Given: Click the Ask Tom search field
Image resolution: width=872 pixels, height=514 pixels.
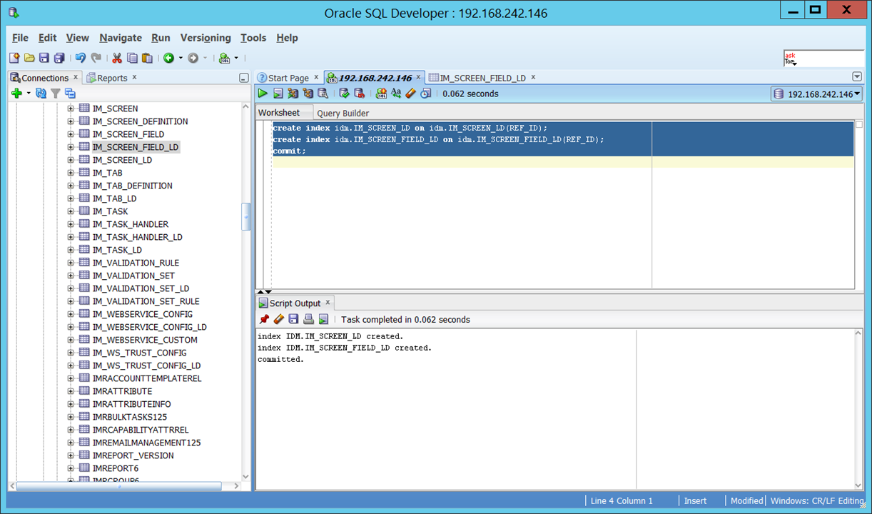Looking at the screenshot, I should click(823, 58).
